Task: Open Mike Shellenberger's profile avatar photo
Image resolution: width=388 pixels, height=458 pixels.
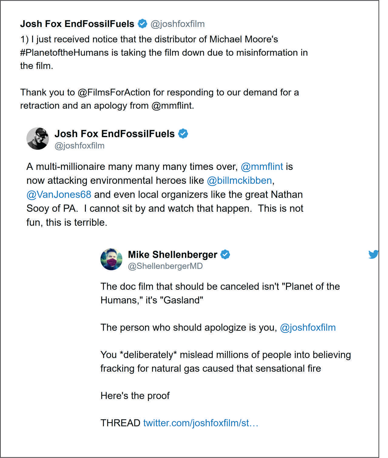Action: pos(111,259)
